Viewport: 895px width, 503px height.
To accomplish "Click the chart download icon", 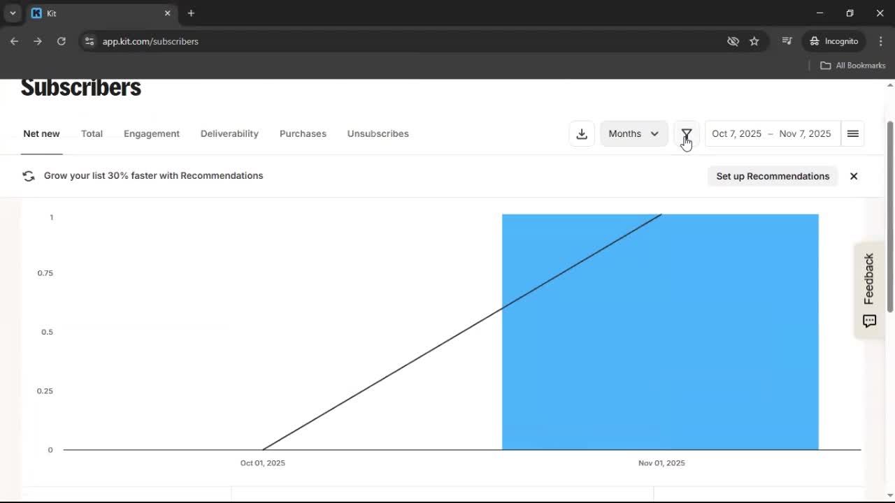I will pos(582,133).
